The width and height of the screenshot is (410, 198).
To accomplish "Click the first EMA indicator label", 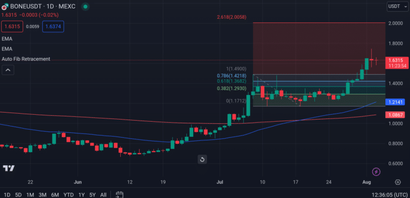I will pyautogui.click(x=7, y=39).
